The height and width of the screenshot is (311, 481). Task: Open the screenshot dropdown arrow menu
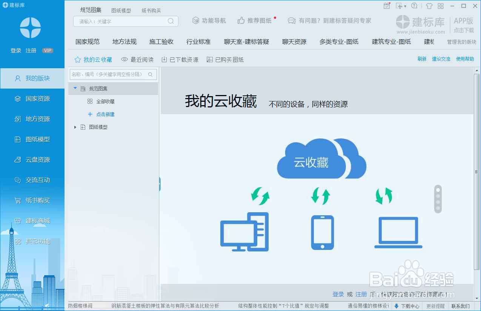click(406, 6)
